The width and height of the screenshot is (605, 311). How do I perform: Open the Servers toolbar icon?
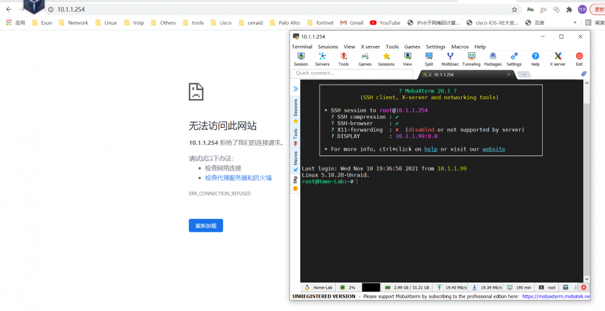click(322, 59)
